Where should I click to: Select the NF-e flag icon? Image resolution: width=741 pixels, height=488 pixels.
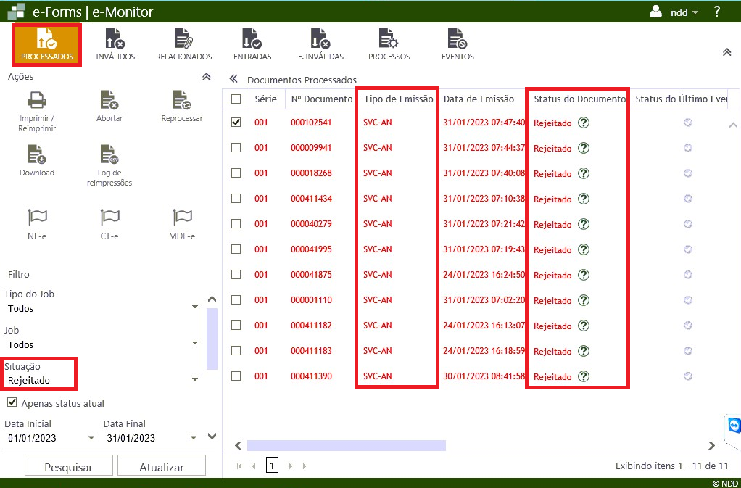(37, 218)
